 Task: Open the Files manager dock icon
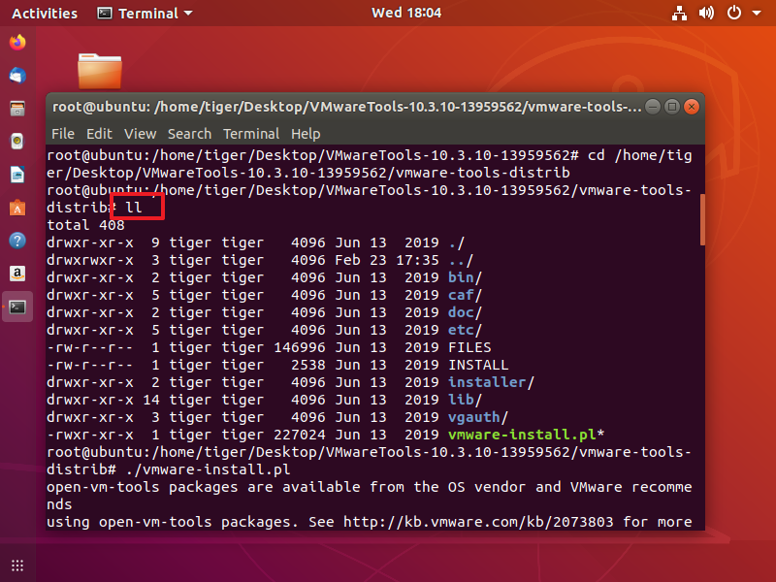[x=17, y=109]
